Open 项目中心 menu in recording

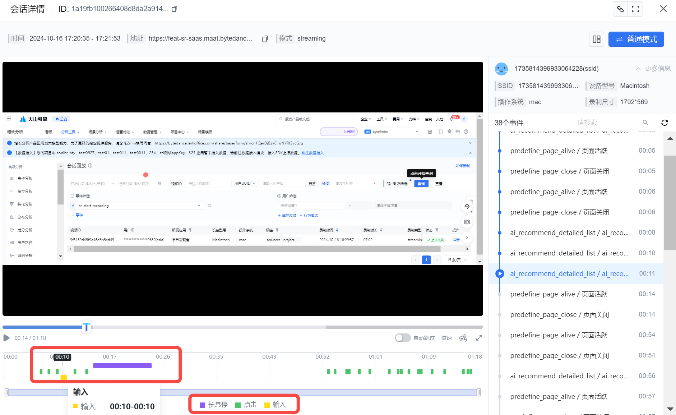pyautogui.click(x=179, y=132)
